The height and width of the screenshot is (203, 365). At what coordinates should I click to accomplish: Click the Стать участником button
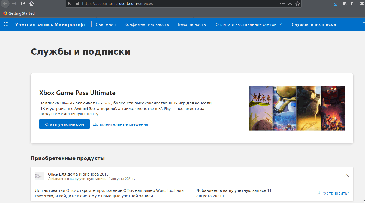pos(64,124)
